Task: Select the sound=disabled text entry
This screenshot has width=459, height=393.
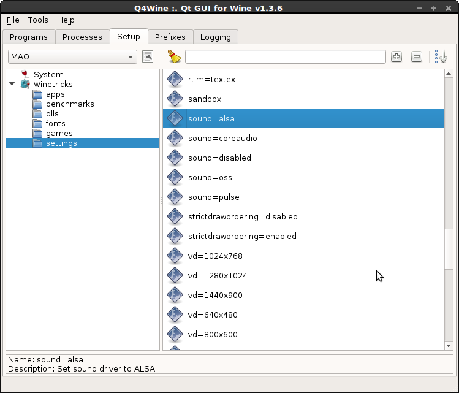Action: 219,158
